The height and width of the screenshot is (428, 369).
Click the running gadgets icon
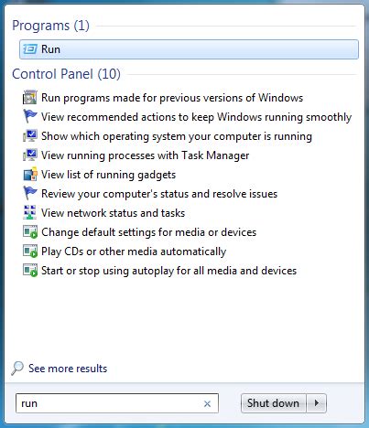tap(30, 175)
